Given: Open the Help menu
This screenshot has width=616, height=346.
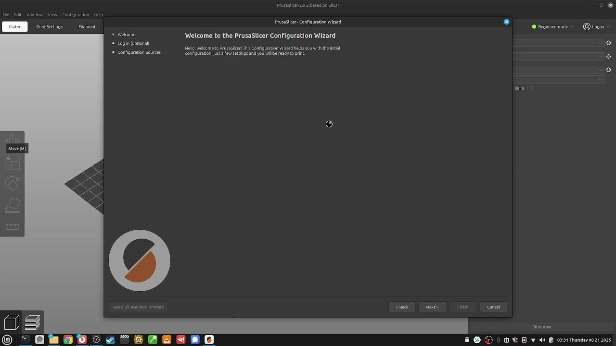Looking at the screenshot, I should tap(99, 15).
